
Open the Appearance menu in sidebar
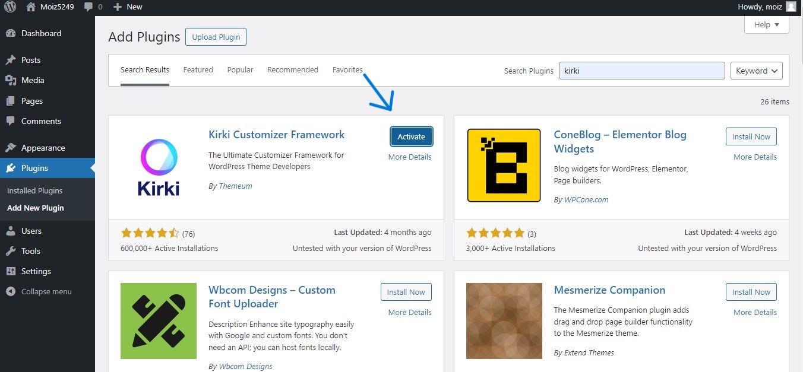[43, 148]
